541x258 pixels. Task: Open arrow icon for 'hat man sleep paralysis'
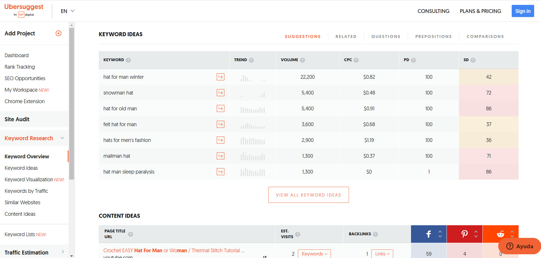[x=220, y=172]
